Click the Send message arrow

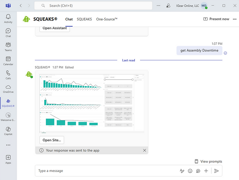(216, 171)
